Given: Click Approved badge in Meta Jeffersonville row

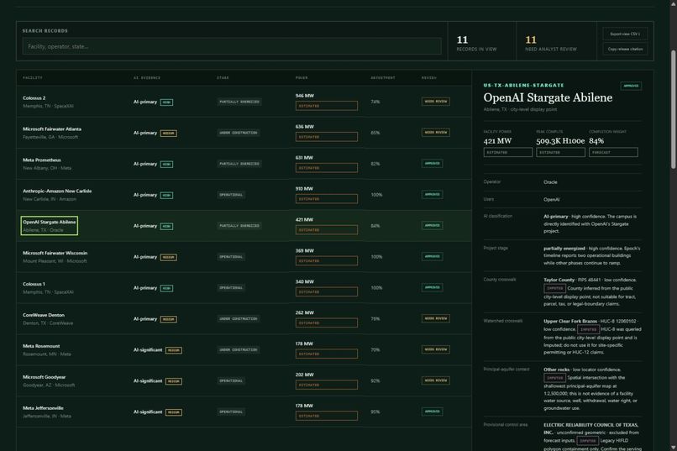Looking at the screenshot, I should 433,412.
